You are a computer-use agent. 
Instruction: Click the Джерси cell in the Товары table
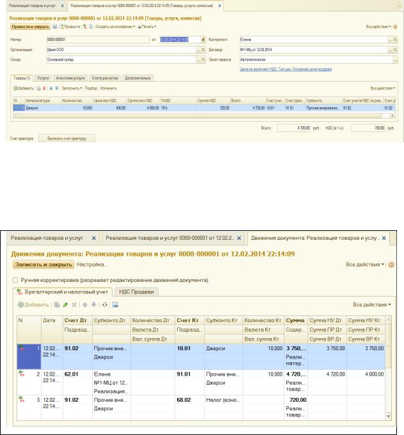pyautogui.click(x=43, y=108)
